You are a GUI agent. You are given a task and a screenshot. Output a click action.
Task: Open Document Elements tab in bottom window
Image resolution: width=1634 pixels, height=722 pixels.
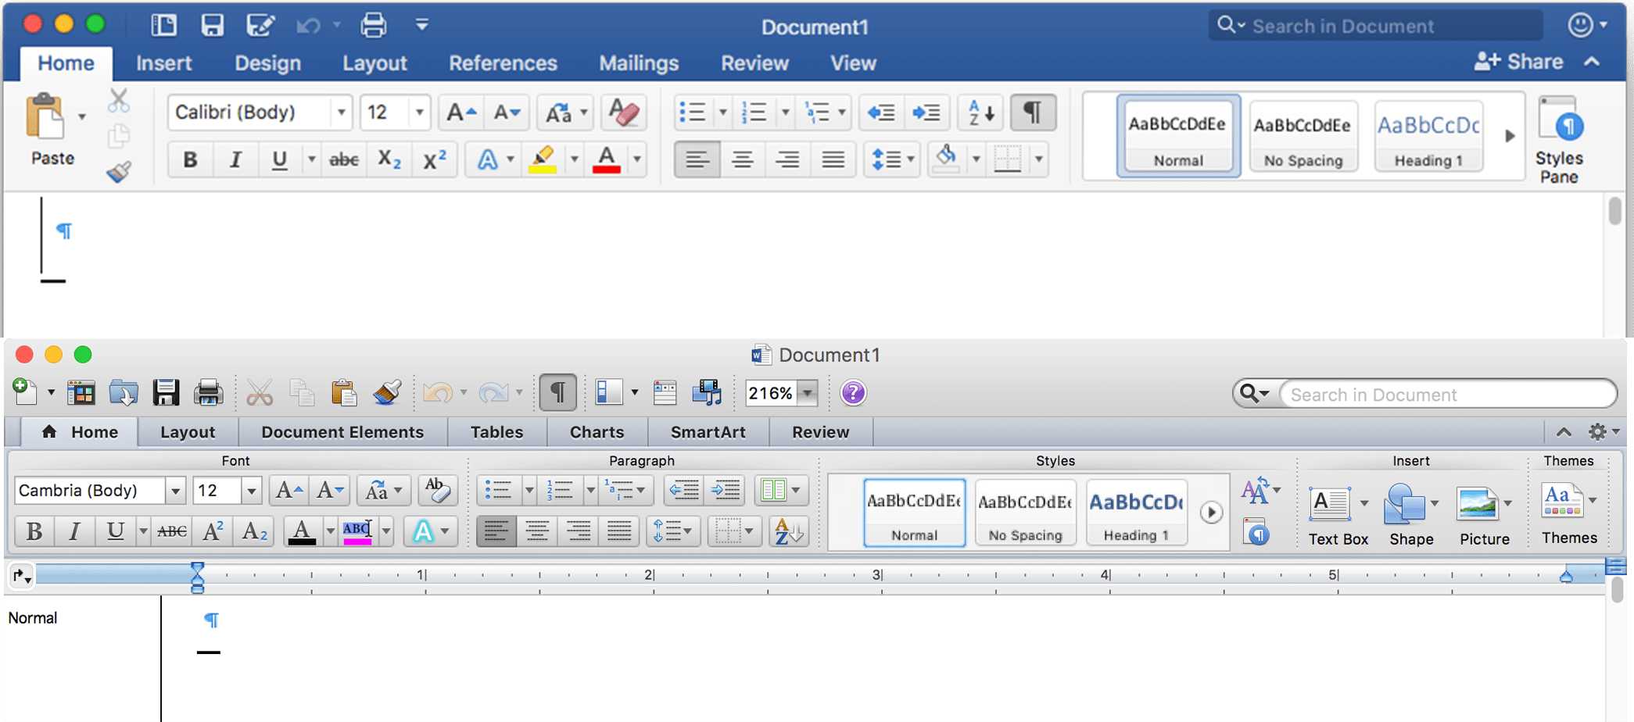pyautogui.click(x=342, y=432)
